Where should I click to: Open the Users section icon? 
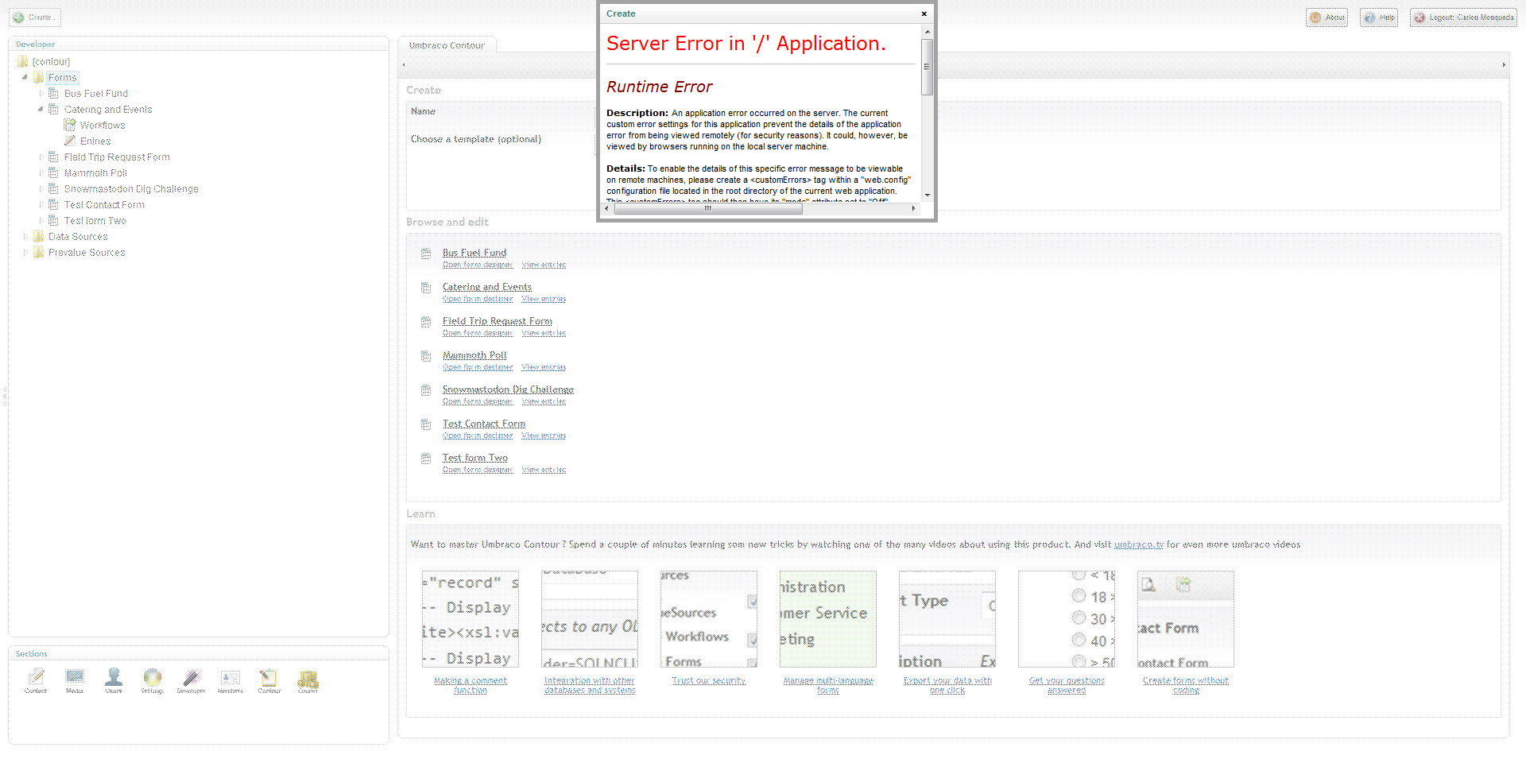click(114, 678)
